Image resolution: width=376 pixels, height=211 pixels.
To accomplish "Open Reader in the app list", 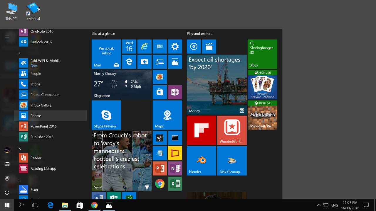I will click(51, 158).
